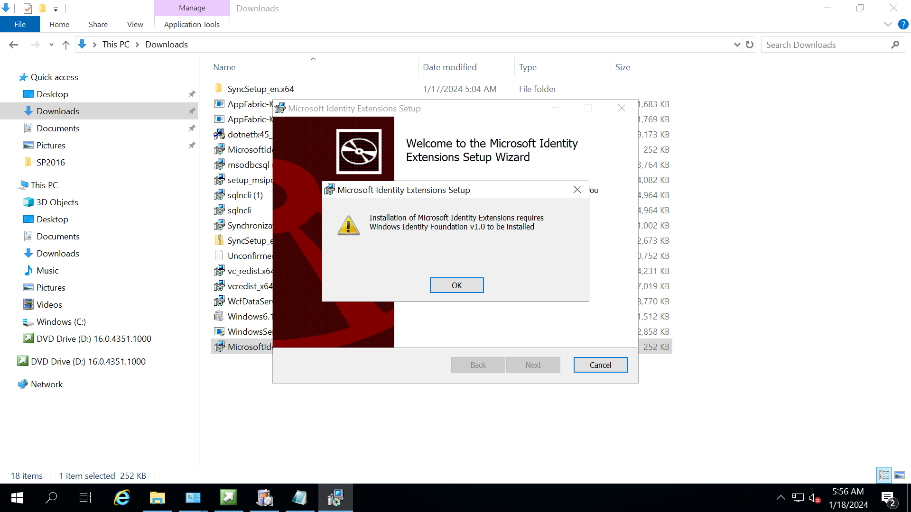The width and height of the screenshot is (911, 512).
Task: Select the WcfDataServices file icon
Action: pyautogui.click(x=219, y=301)
